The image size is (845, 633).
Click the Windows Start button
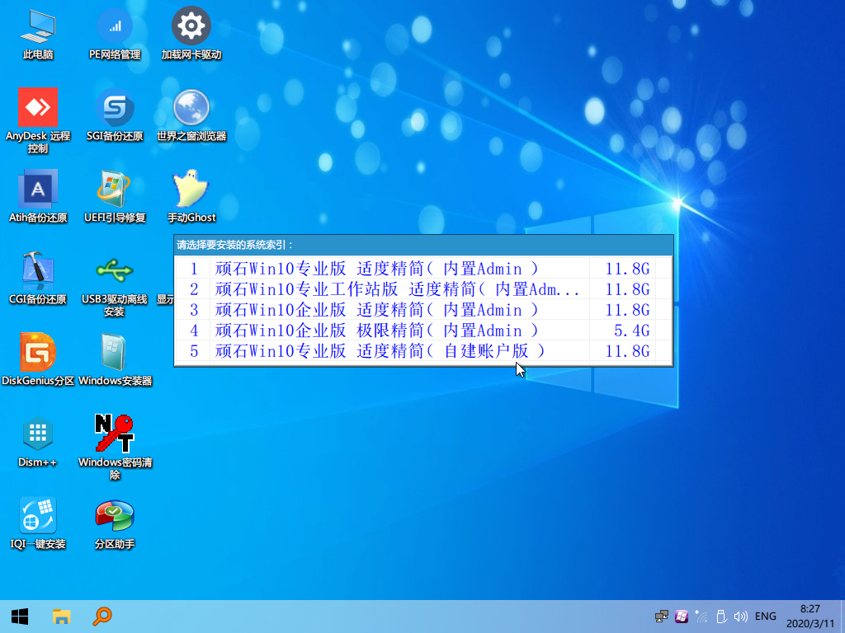tap(20, 616)
